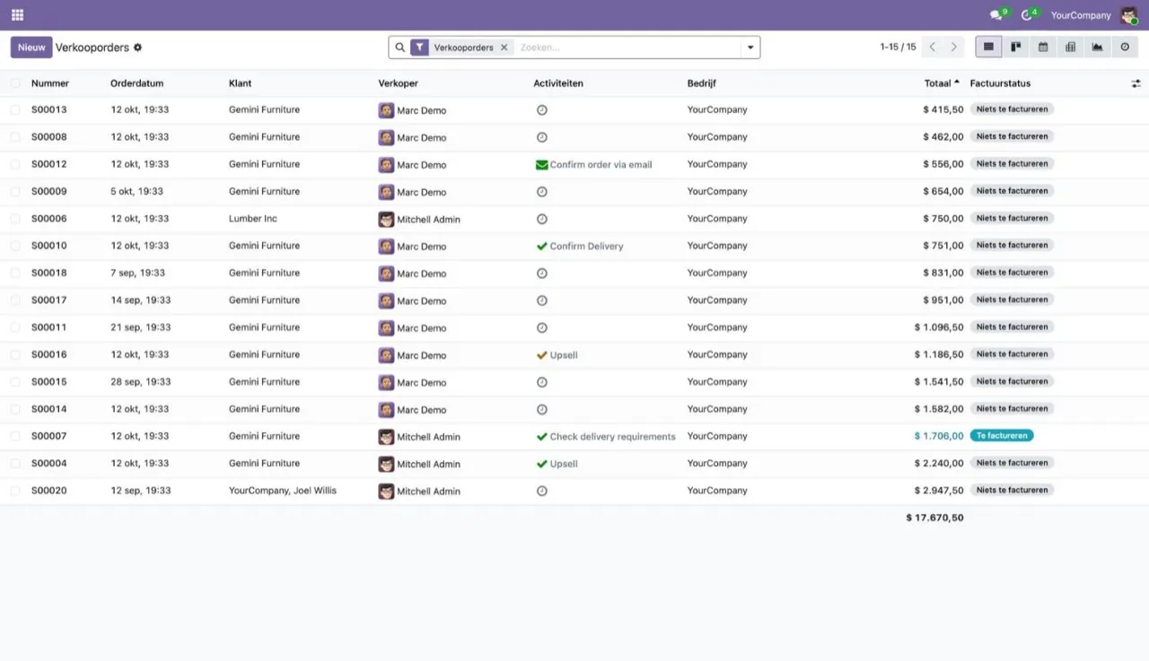This screenshot has height=661, width=1149.
Task: Switch to graph view
Action: click(x=1097, y=48)
